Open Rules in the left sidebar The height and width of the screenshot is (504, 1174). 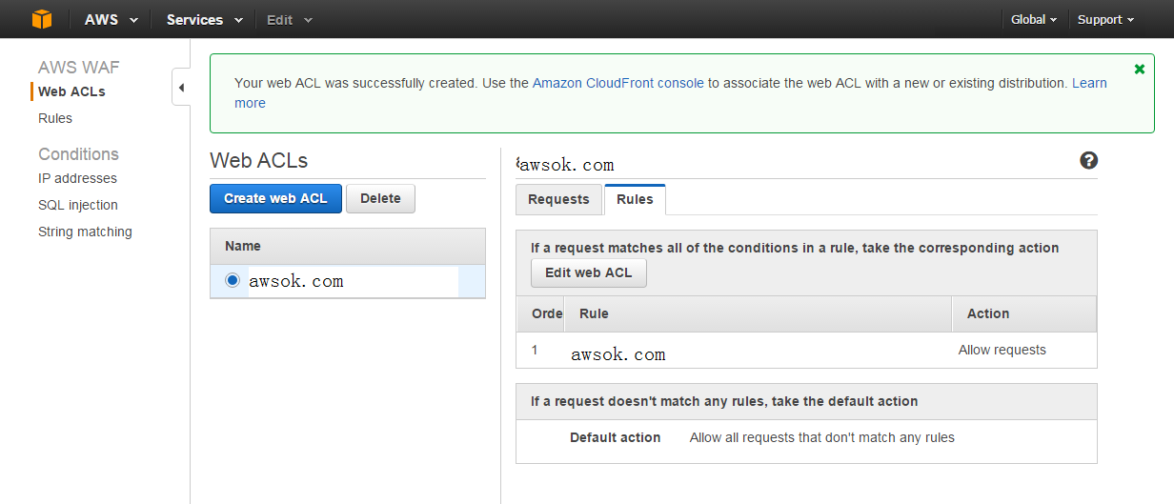pyautogui.click(x=55, y=118)
